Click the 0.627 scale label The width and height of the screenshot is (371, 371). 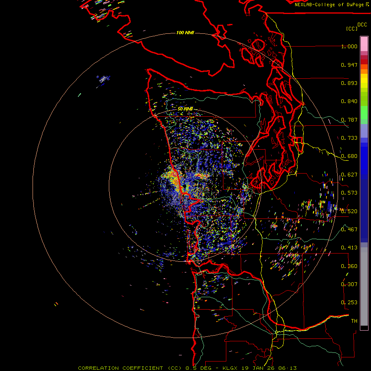tap(349, 175)
